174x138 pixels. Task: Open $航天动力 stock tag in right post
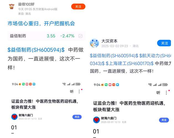[x=155, y=56]
